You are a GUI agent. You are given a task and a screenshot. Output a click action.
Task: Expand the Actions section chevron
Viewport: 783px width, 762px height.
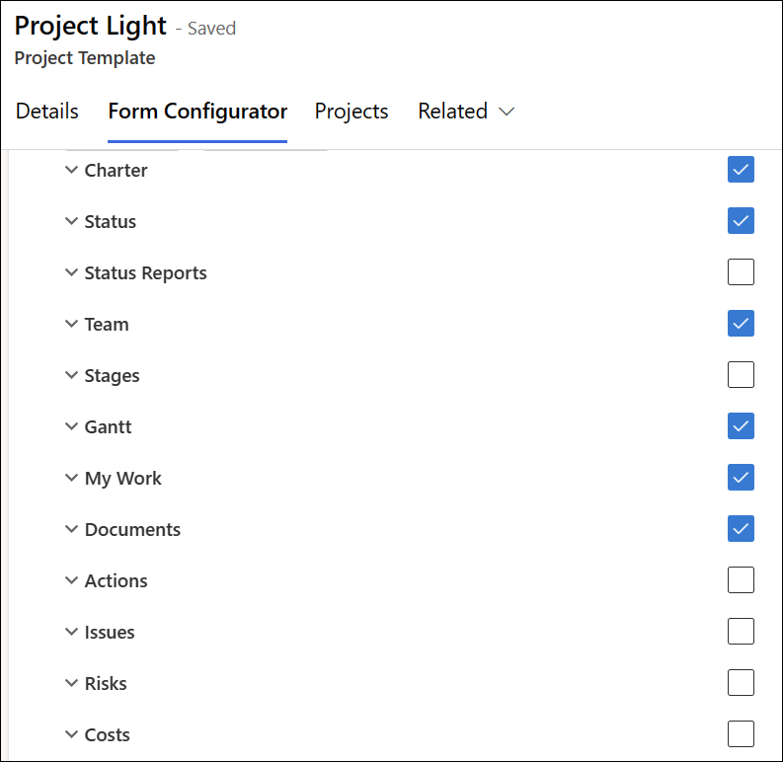[71, 580]
